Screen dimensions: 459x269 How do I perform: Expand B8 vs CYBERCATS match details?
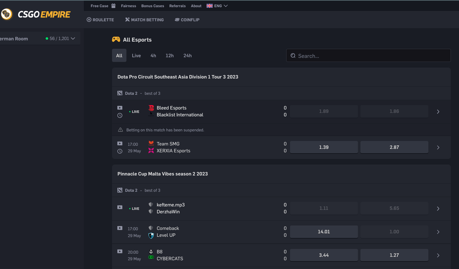[x=438, y=255]
